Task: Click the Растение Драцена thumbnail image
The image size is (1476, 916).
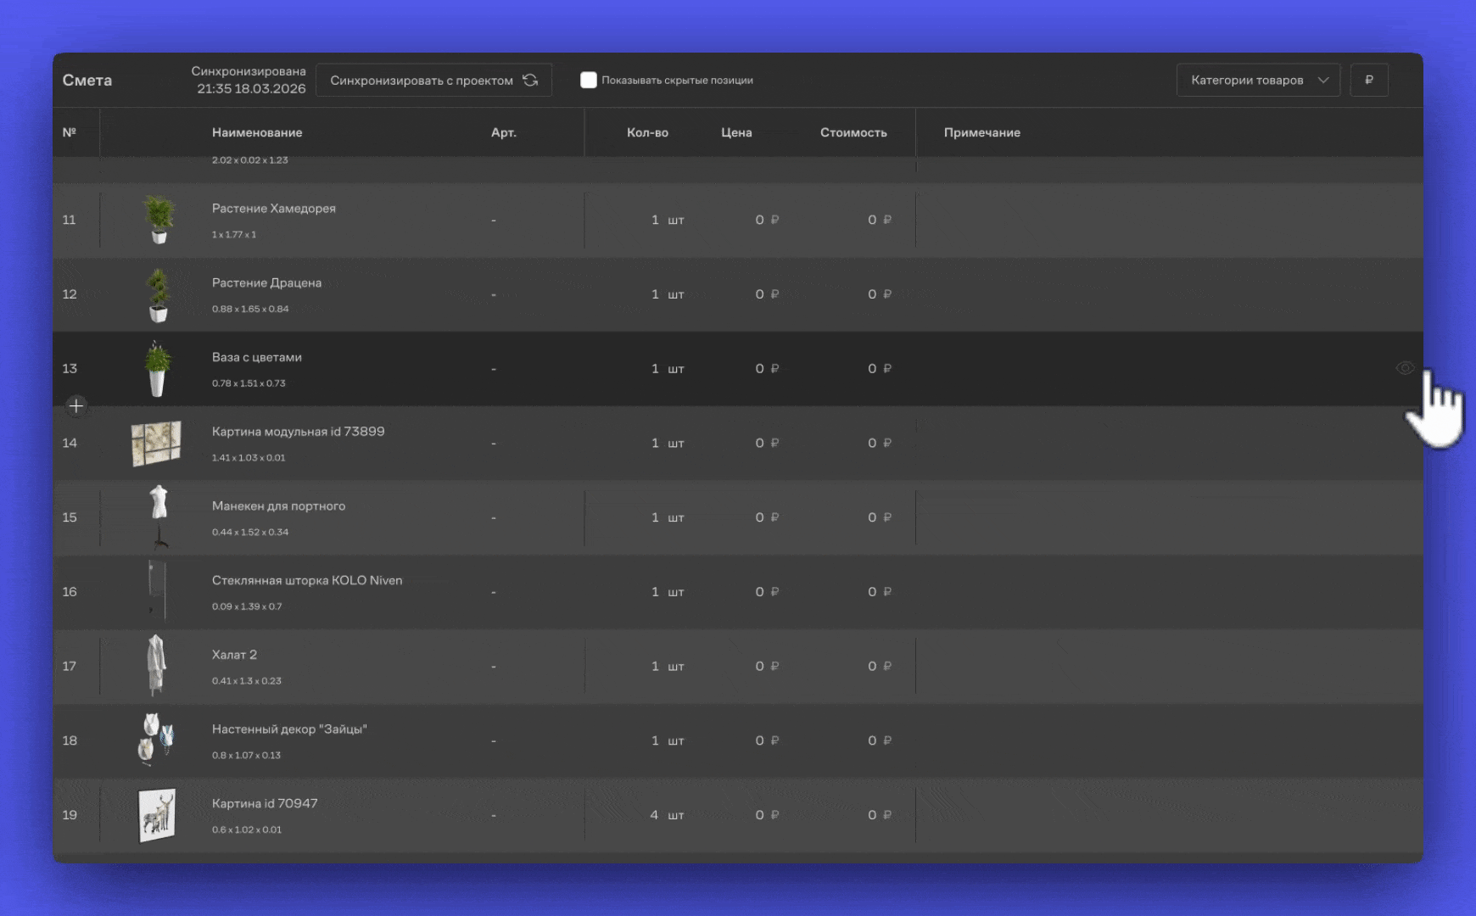Action: pos(158,294)
